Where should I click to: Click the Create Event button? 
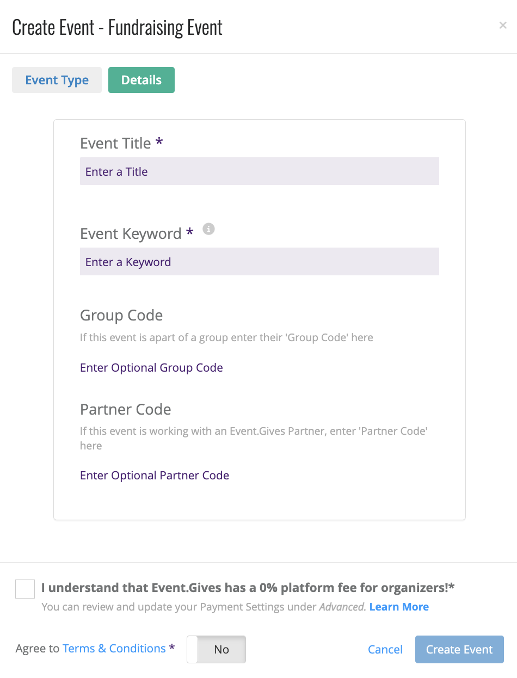pyautogui.click(x=459, y=649)
